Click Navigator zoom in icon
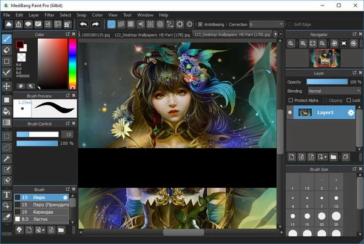The width and height of the screenshot is (364, 244). pyautogui.click(x=303, y=44)
